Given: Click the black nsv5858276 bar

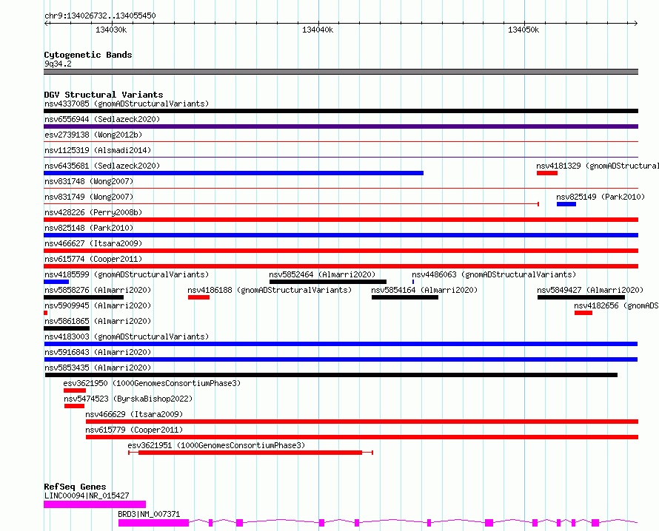Looking at the screenshot, I should (84, 297).
